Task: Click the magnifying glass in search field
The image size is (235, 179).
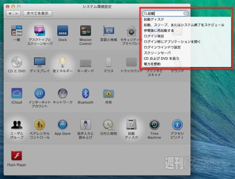Action: [x=145, y=13]
